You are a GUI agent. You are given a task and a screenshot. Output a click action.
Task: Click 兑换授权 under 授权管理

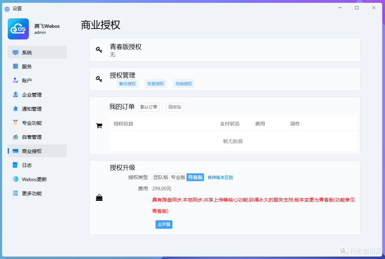[x=183, y=83]
